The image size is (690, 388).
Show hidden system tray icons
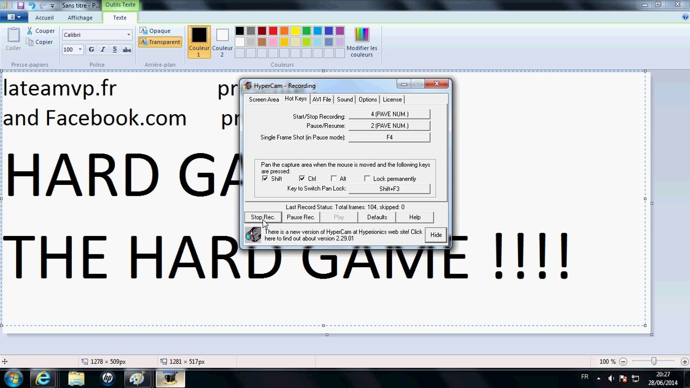coord(598,378)
